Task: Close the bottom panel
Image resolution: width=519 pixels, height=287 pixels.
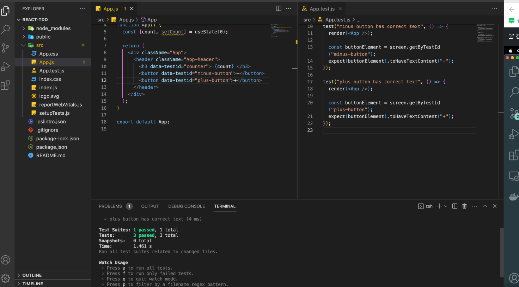Action: coord(495,206)
